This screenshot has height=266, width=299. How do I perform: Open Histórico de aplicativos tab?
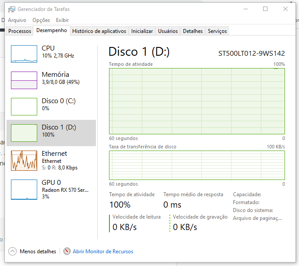(99, 31)
